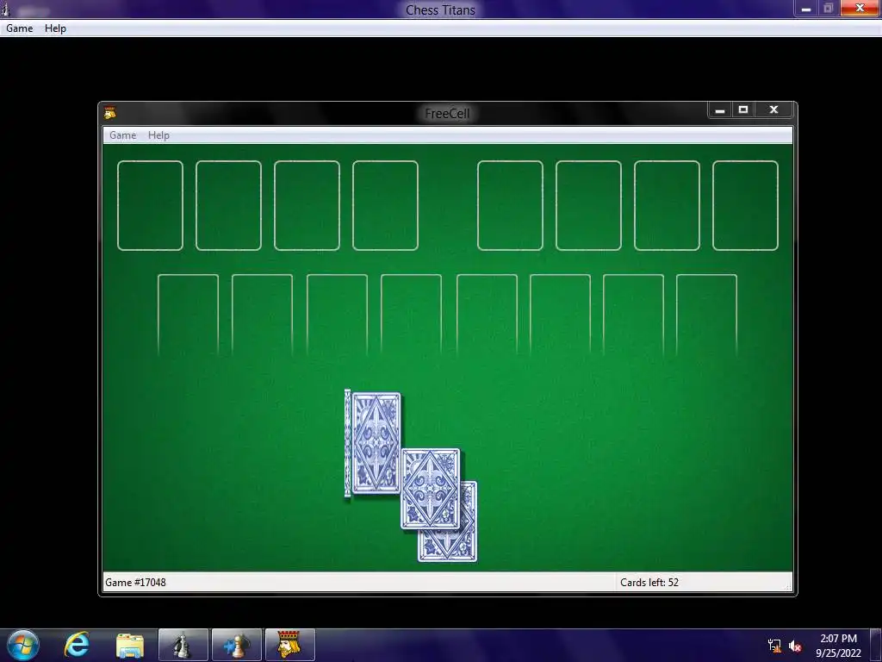Minimize the FreeCell window
882x662 pixels.
coord(719,110)
